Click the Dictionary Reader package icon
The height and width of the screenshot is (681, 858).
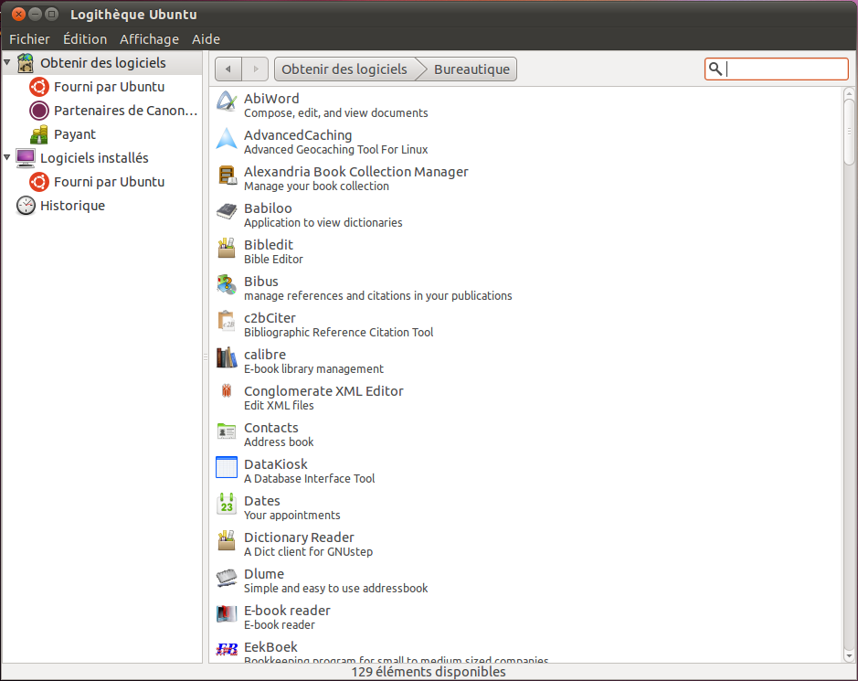click(x=227, y=541)
